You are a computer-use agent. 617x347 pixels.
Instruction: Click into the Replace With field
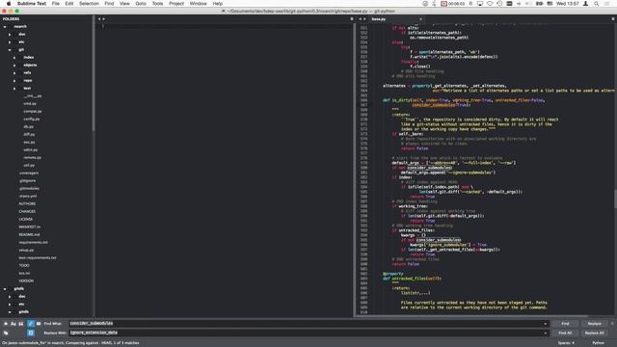point(308,333)
